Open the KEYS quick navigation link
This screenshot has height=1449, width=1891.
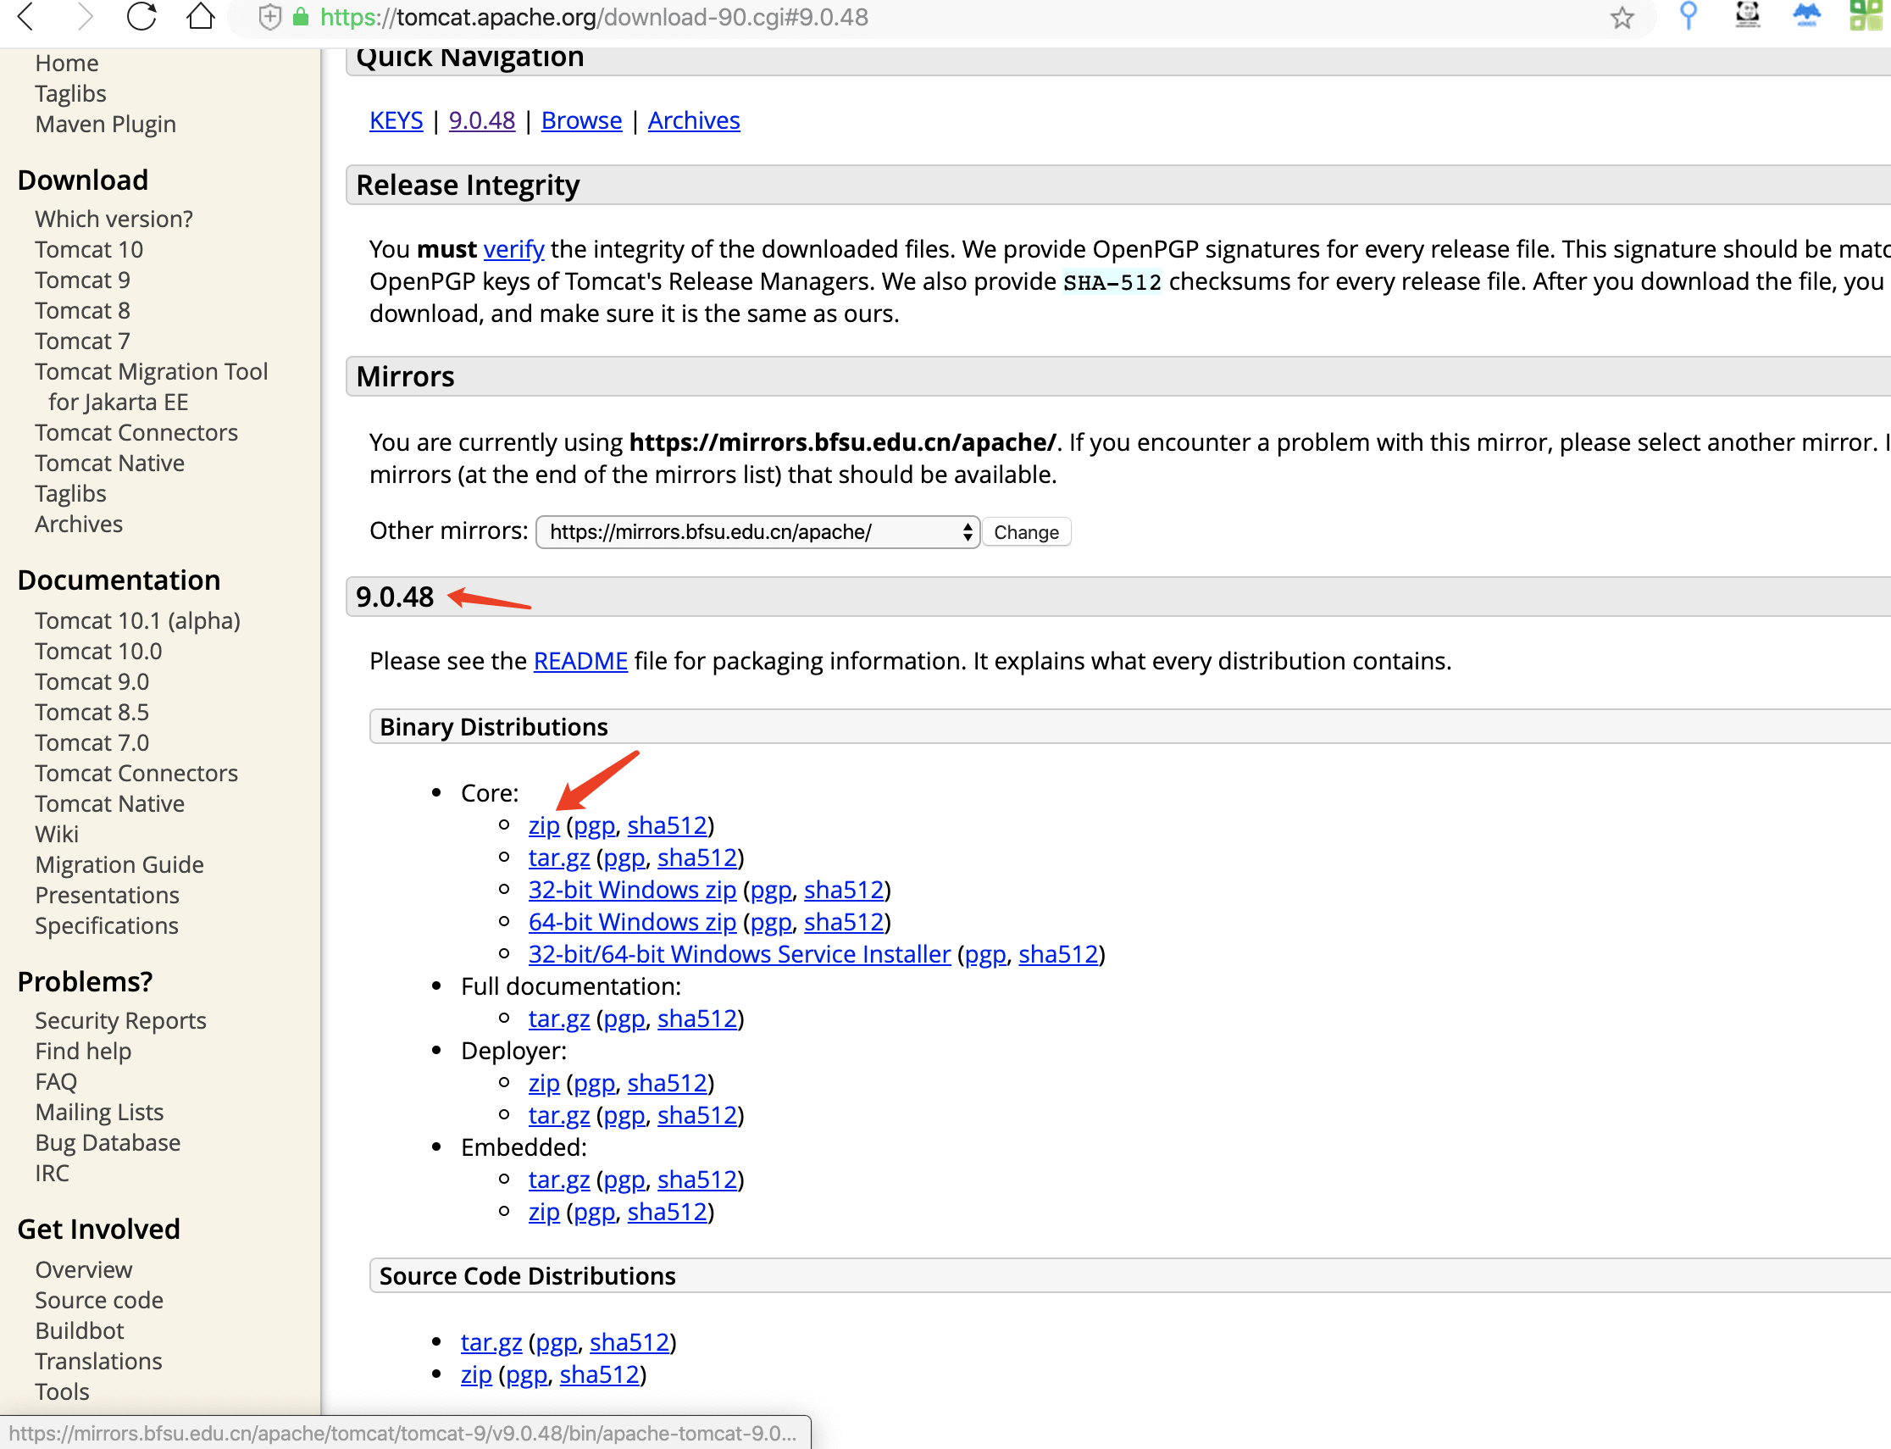click(396, 120)
